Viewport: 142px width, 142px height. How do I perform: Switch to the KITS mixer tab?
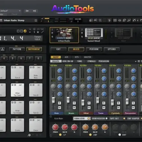point(77,57)
